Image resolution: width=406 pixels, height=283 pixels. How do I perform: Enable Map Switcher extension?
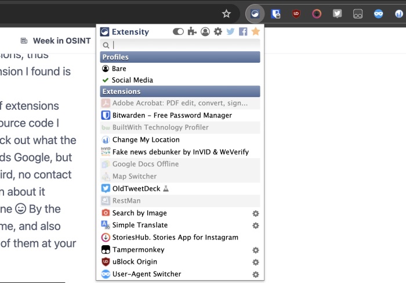coord(180,176)
